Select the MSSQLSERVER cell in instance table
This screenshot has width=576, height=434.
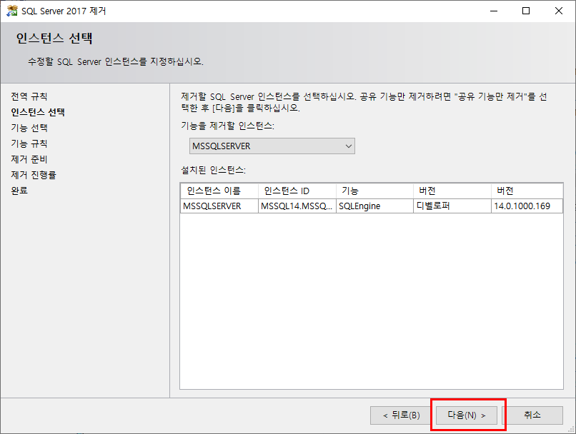pos(219,206)
